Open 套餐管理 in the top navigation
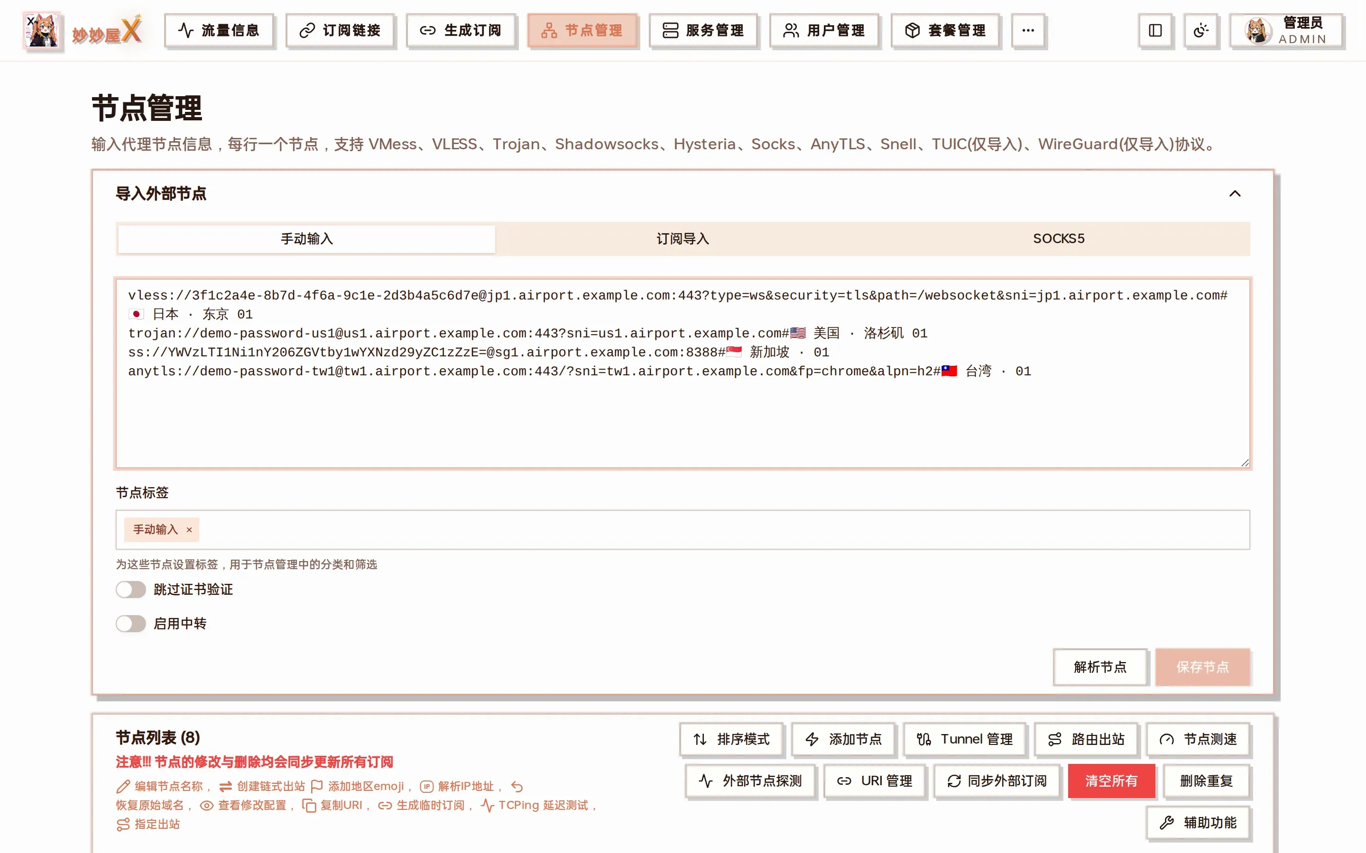 945,30
